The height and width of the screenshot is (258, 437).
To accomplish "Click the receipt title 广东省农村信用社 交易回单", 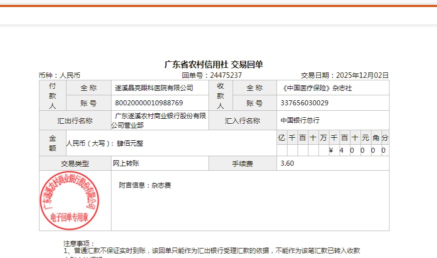I will [x=213, y=64].
